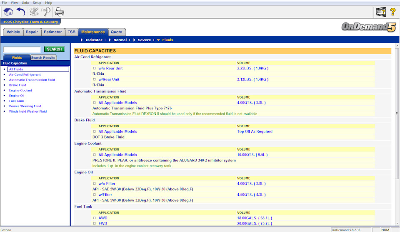
Task: Open the Help menu
Action: (x=49, y=2)
